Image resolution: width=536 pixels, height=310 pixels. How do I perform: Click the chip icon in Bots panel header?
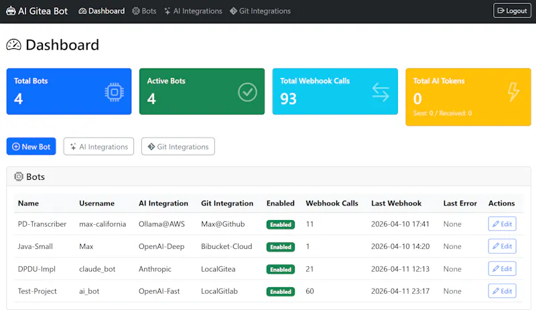coord(19,176)
